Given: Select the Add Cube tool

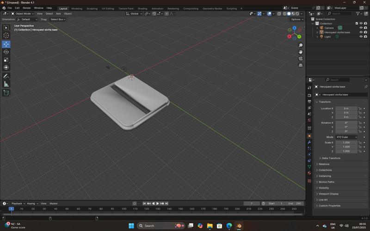Looking at the screenshot, I should pyautogui.click(x=6, y=93).
